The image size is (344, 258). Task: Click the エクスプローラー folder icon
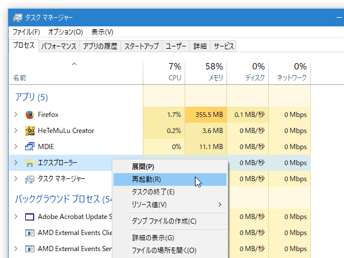coord(30,163)
